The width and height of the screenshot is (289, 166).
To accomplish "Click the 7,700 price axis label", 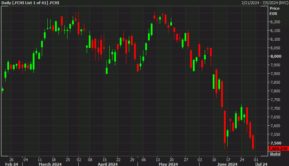I will [275, 108].
